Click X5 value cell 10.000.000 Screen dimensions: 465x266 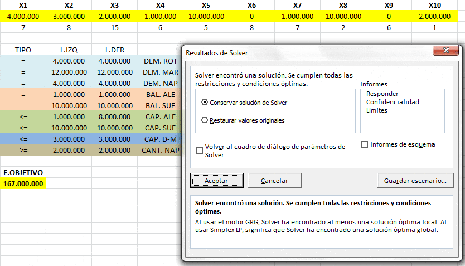(x=206, y=16)
